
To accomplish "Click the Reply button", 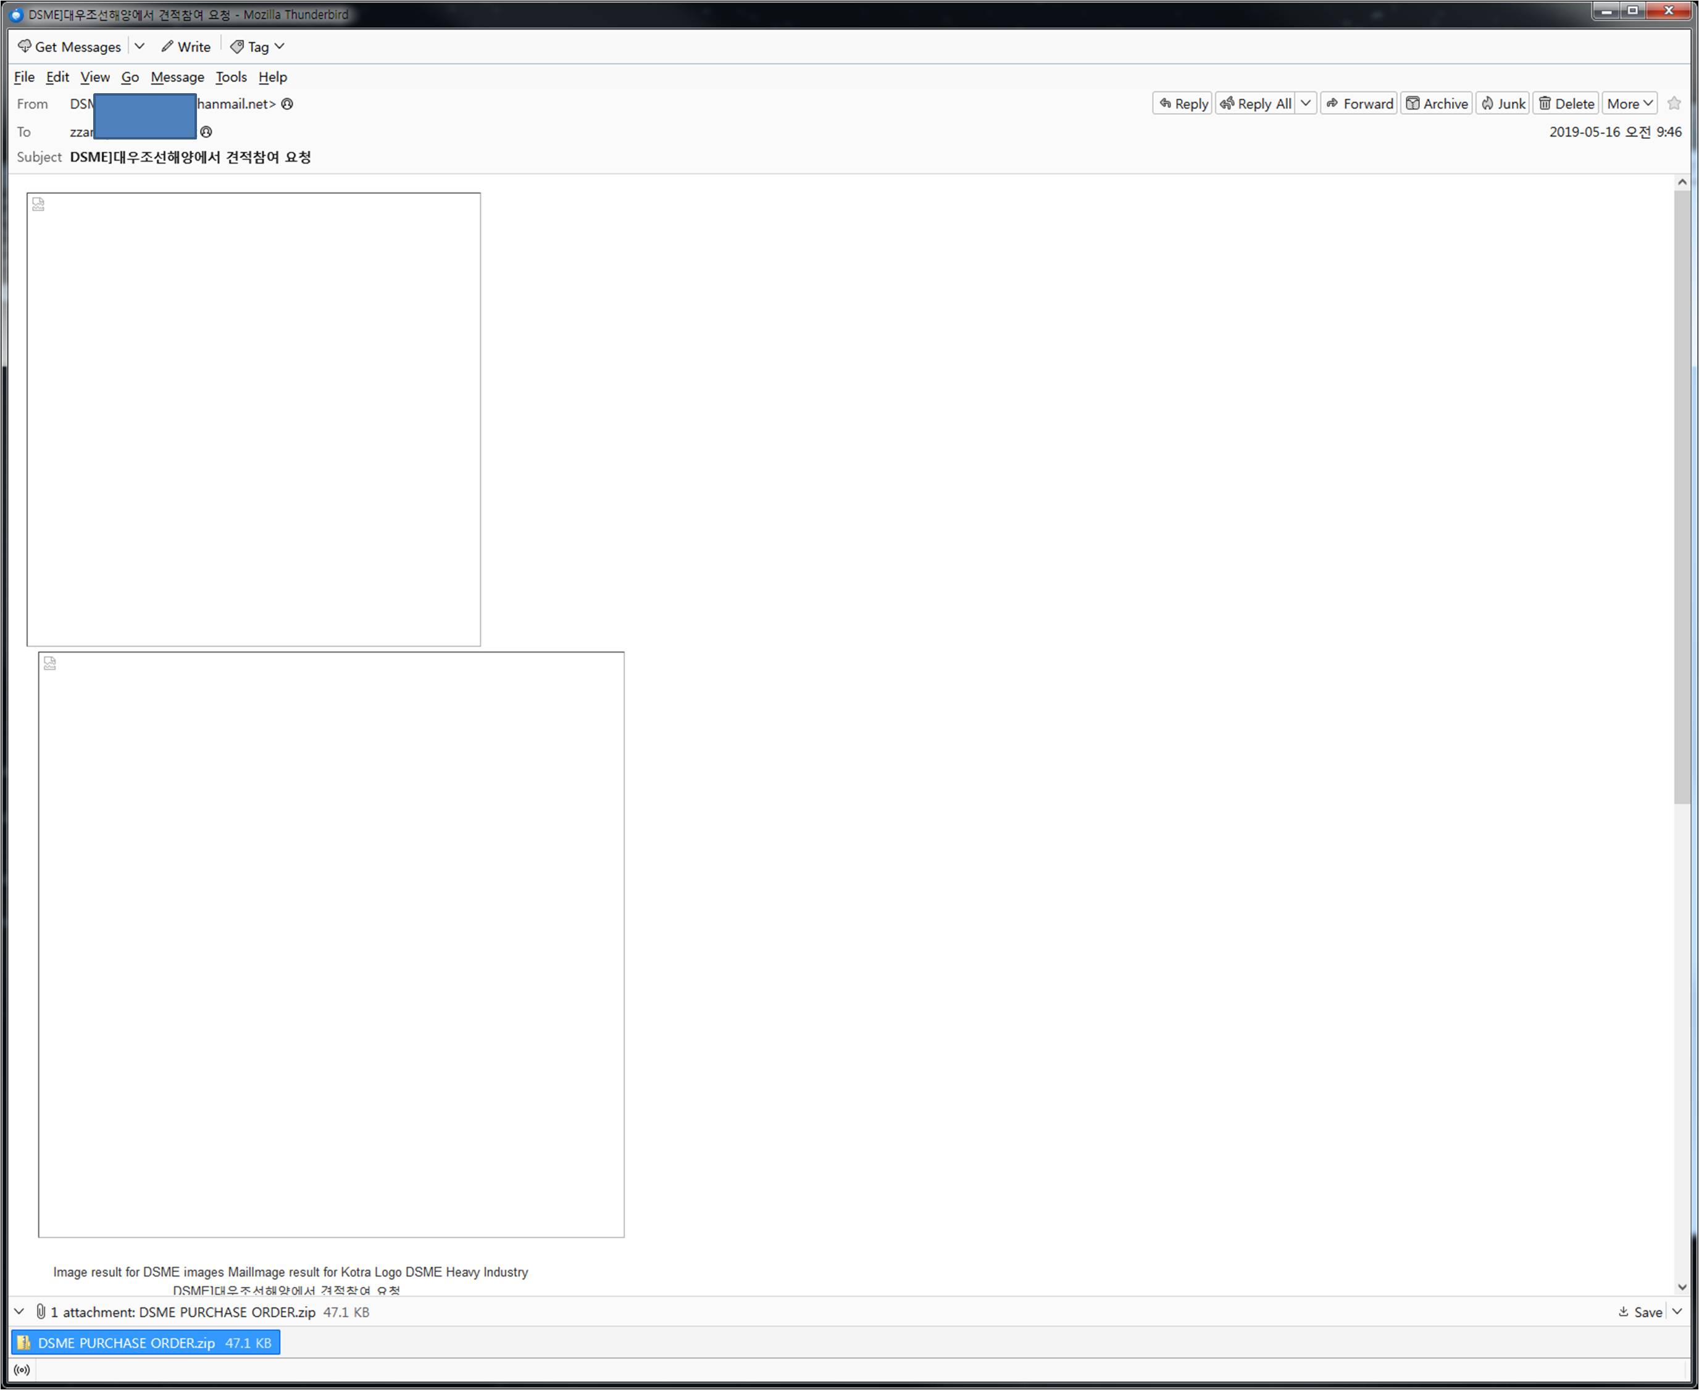I will tap(1182, 103).
